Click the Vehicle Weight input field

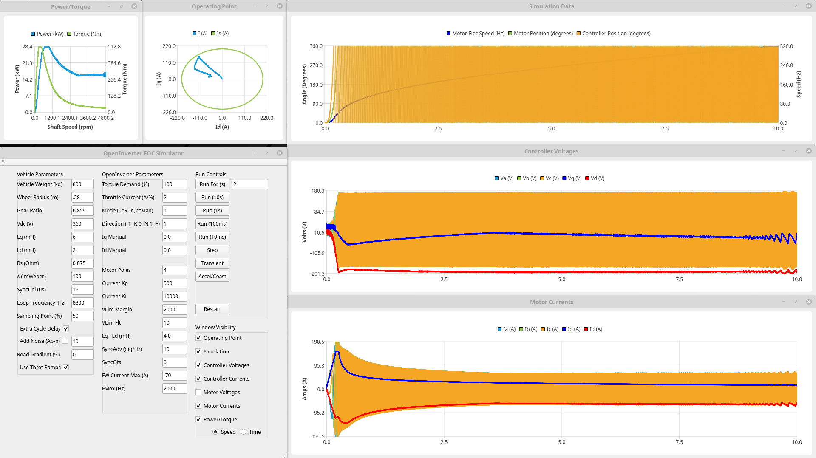82,184
